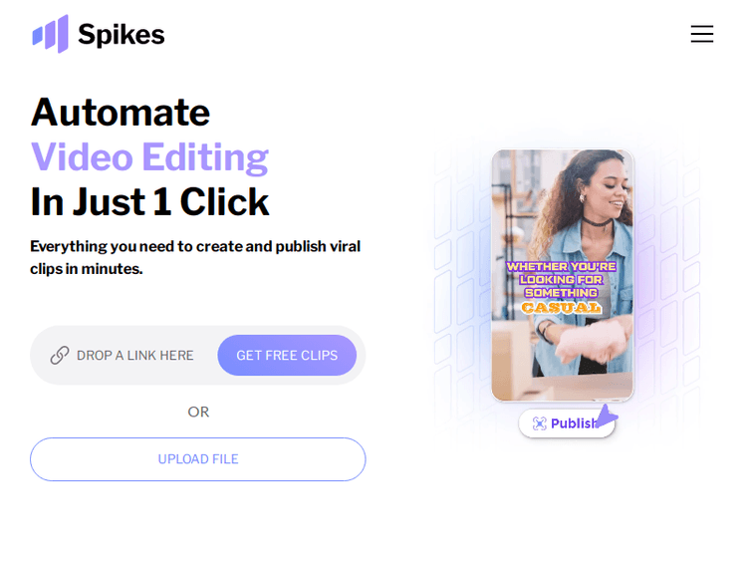Image resolution: width=747 pixels, height=561 pixels.
Task: Click the Get Free Clips button
Action: pos(287,355)
